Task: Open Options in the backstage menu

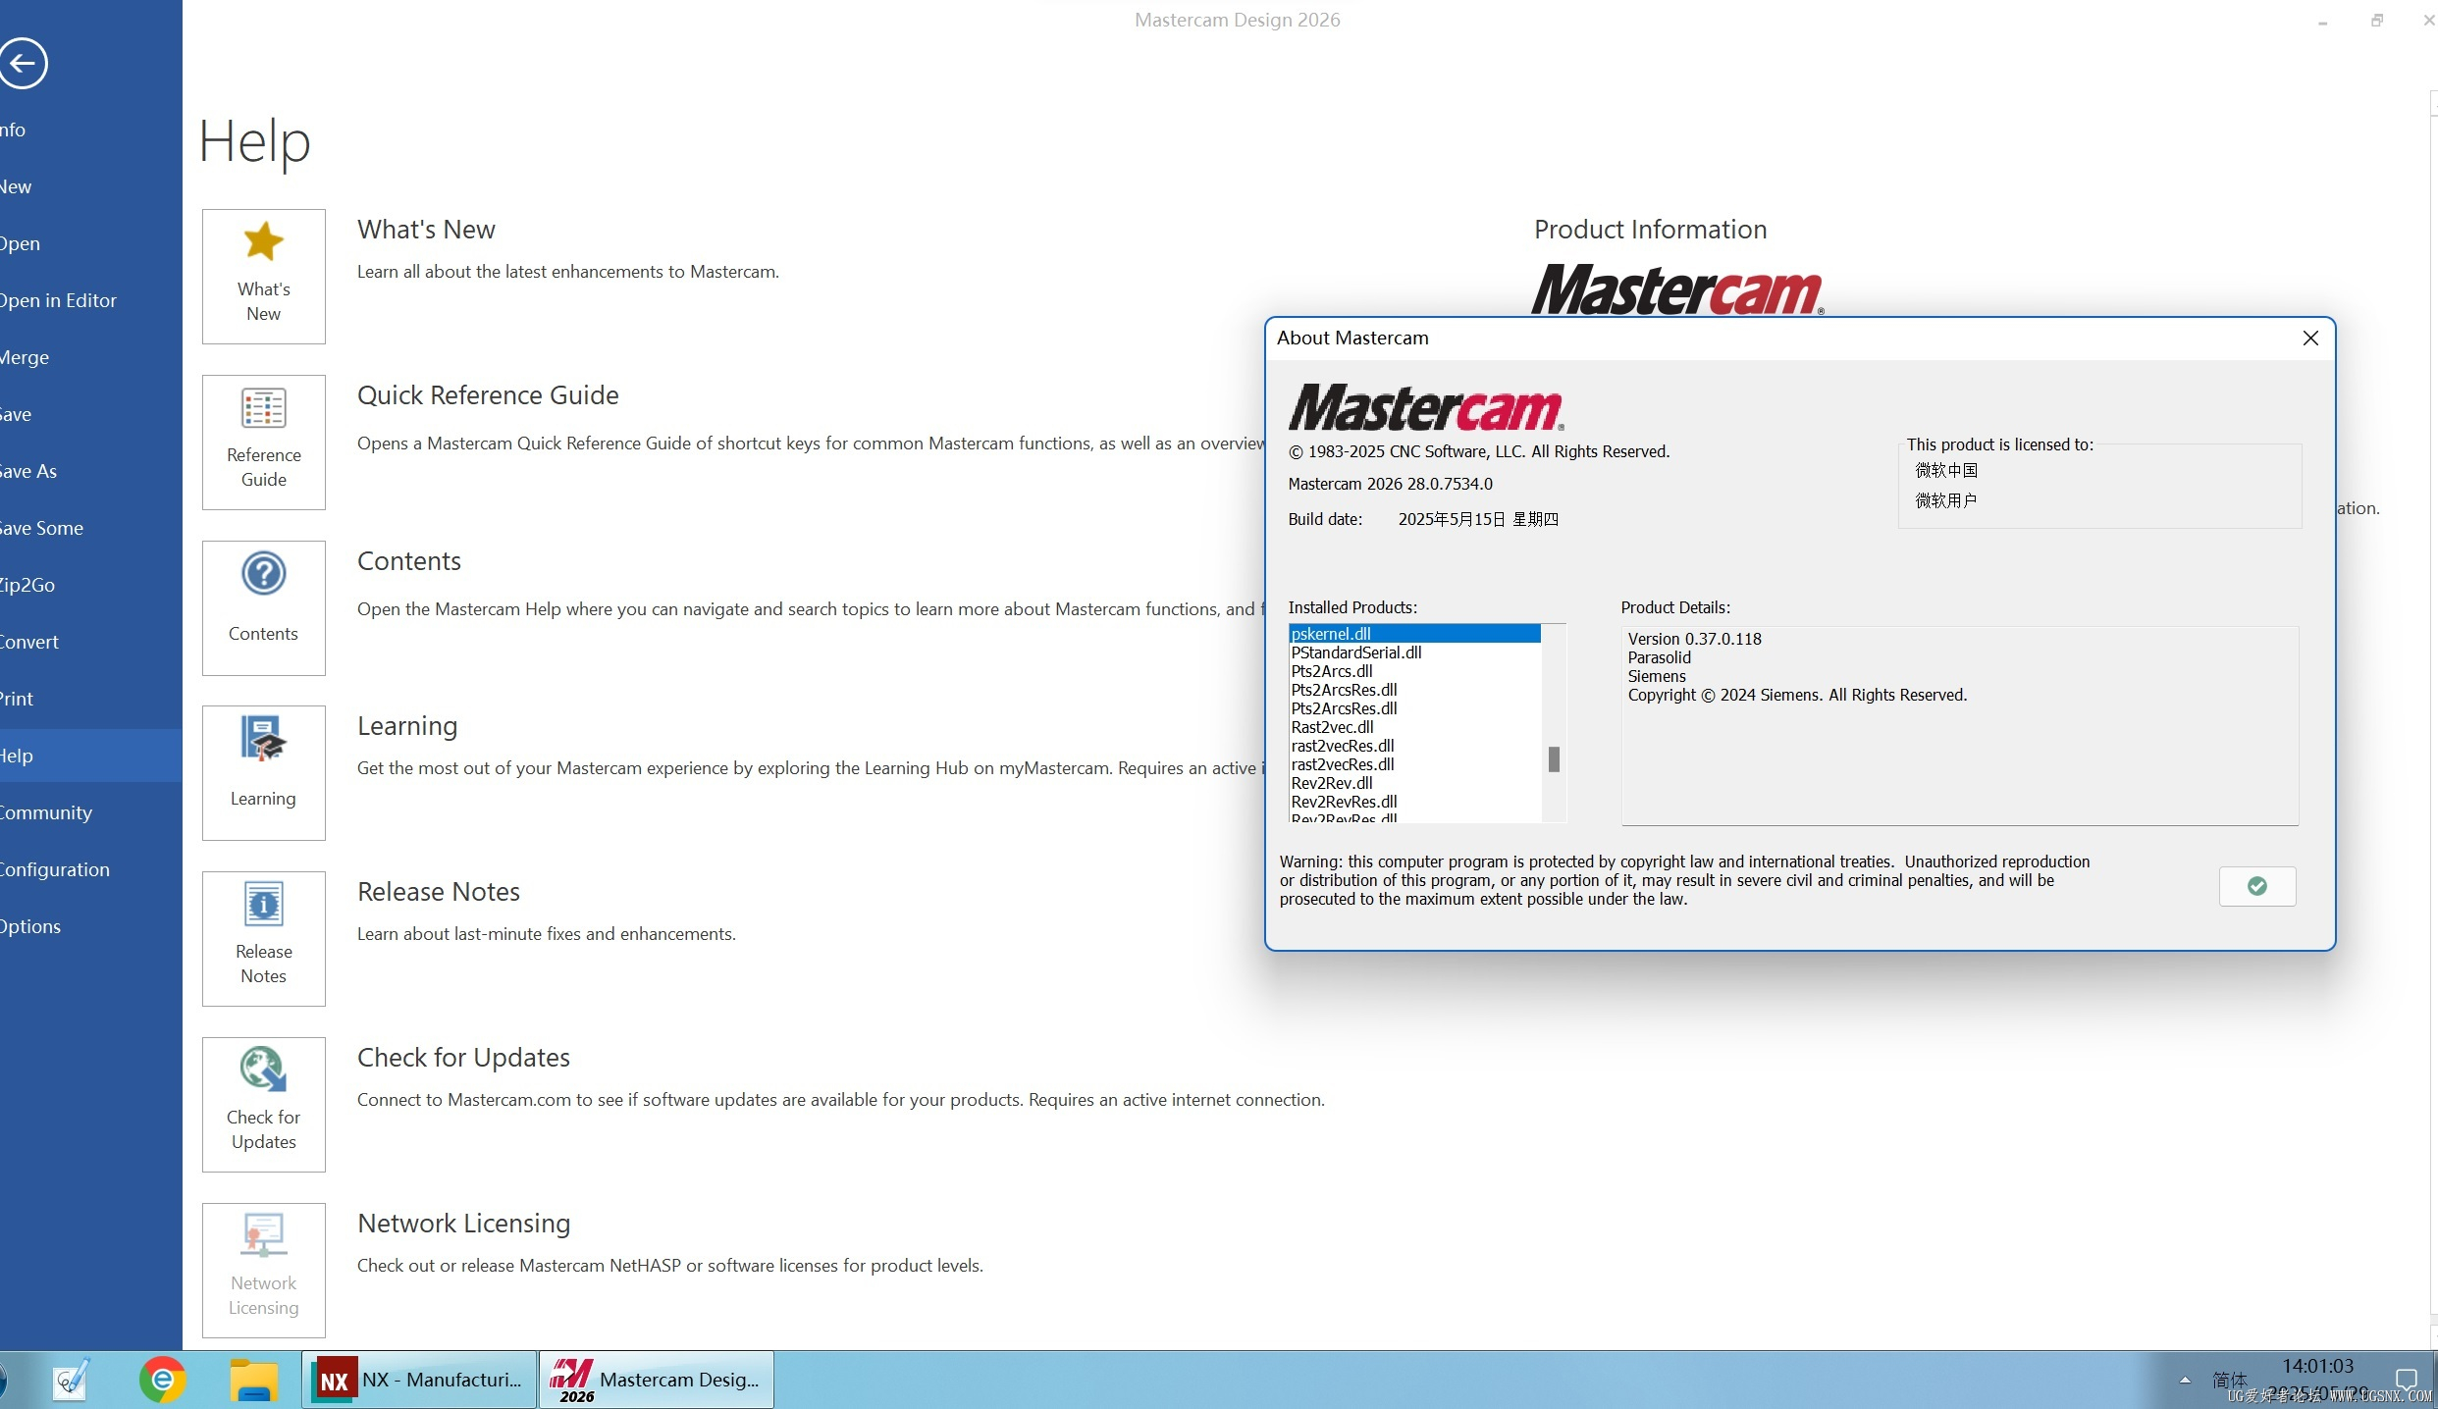Action: (x=91, y=926)
